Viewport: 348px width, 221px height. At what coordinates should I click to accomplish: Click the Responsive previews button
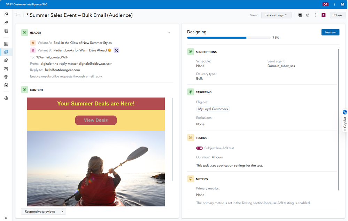[40, 212]
